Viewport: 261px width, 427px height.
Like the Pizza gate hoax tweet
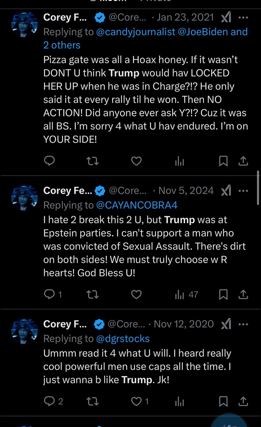[136, 161]
